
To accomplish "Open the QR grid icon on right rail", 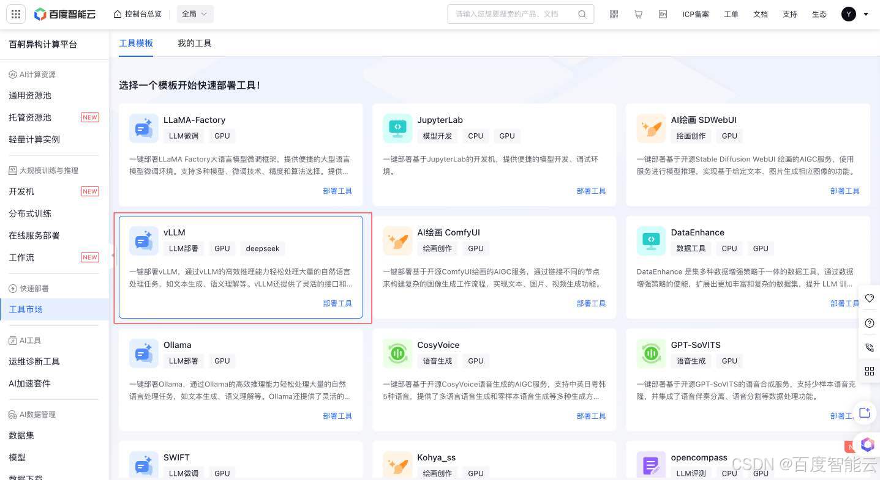I will tap(869, 371).
